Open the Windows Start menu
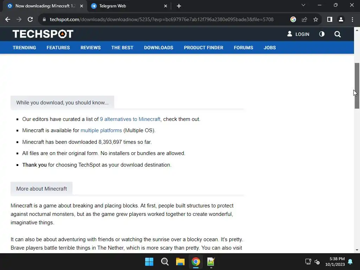 [149, 262]
